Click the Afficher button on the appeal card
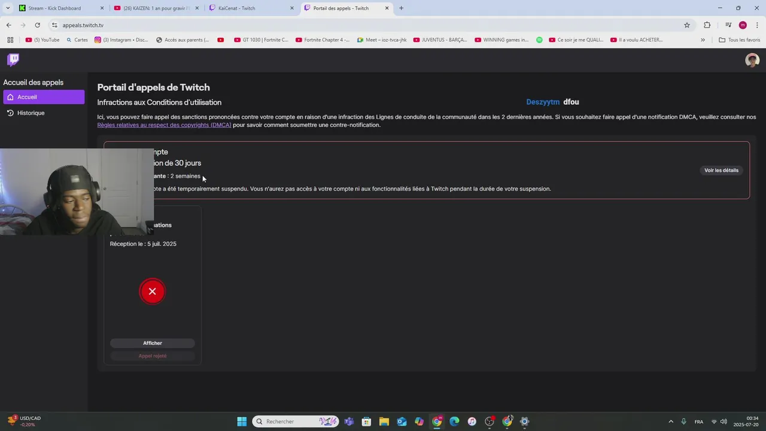This screenshot has width=766, height=431. coord(153,343)
